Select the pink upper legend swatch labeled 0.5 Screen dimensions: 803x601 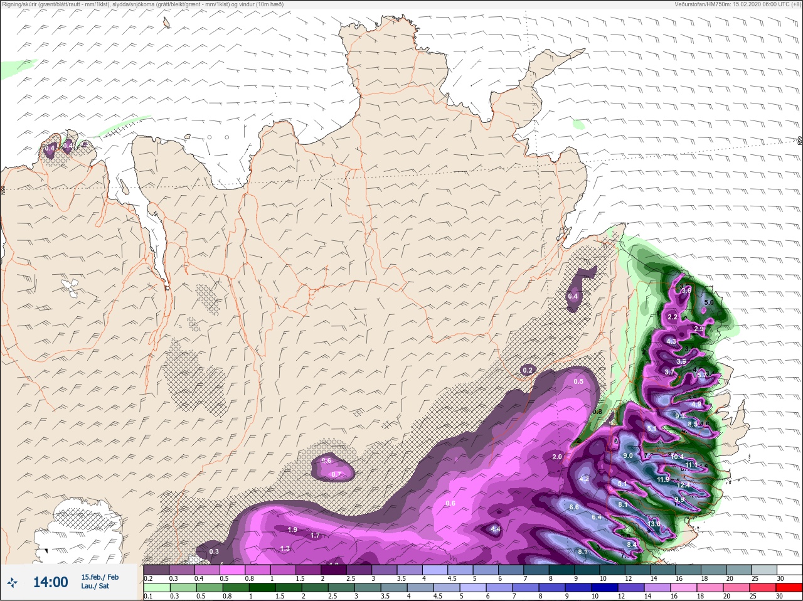click(x=232, y=570)
